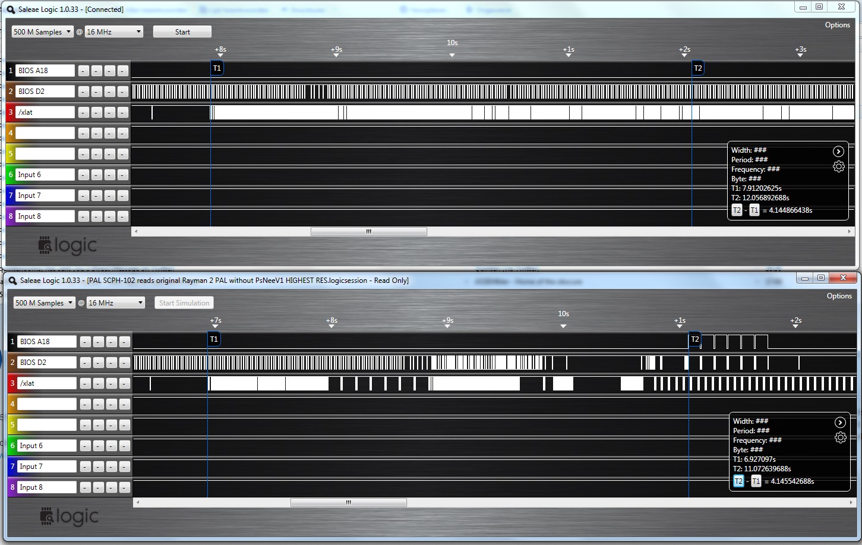Click left scroll arrow of top window scrollbar

click(x=136, y=232)
